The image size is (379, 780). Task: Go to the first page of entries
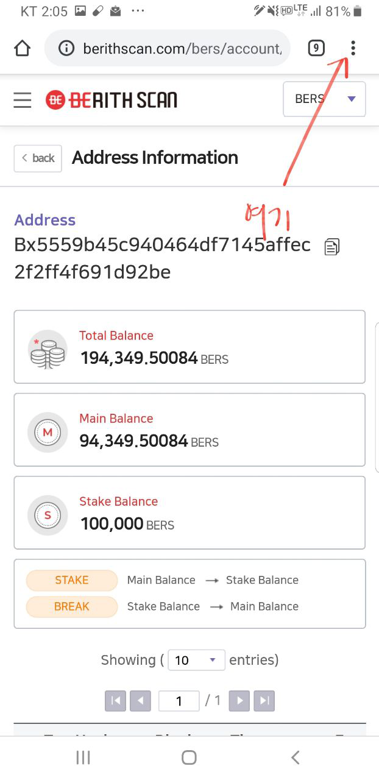coord(115,701)
